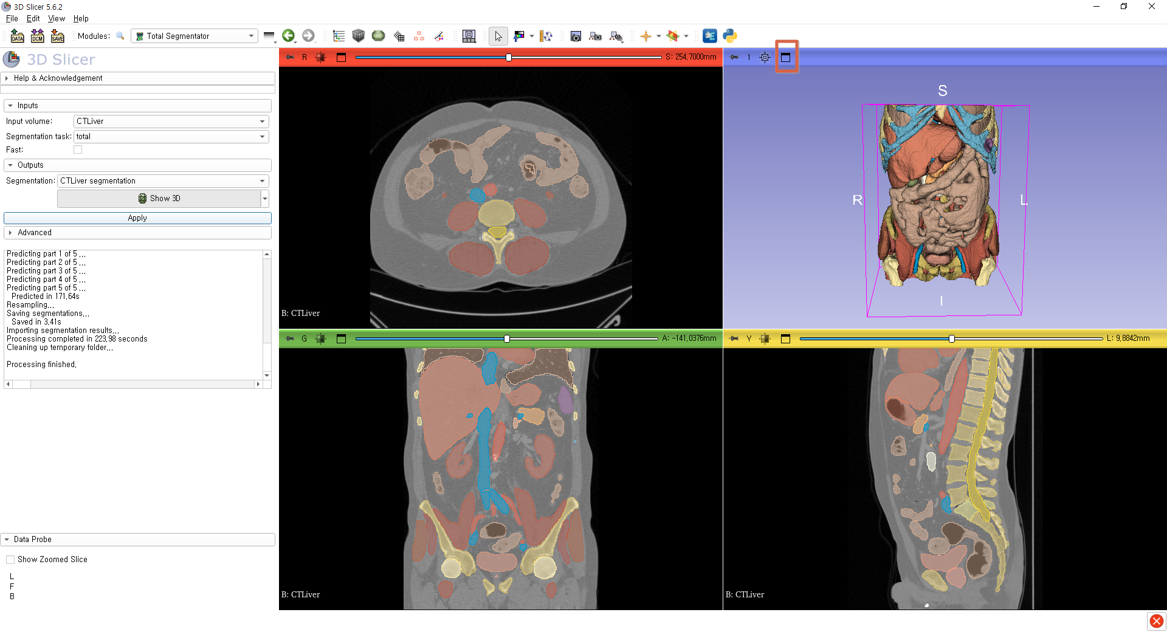Click the red error indicator icon
Screen dimensions: 1167x632
tap(1157, 621)
